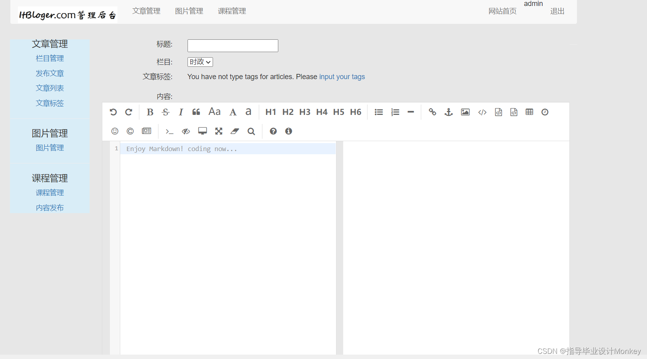Viewport: 647px width, 359px height.
Task: Click the redo icon in editor toolbar
Action: click(129, 112)
